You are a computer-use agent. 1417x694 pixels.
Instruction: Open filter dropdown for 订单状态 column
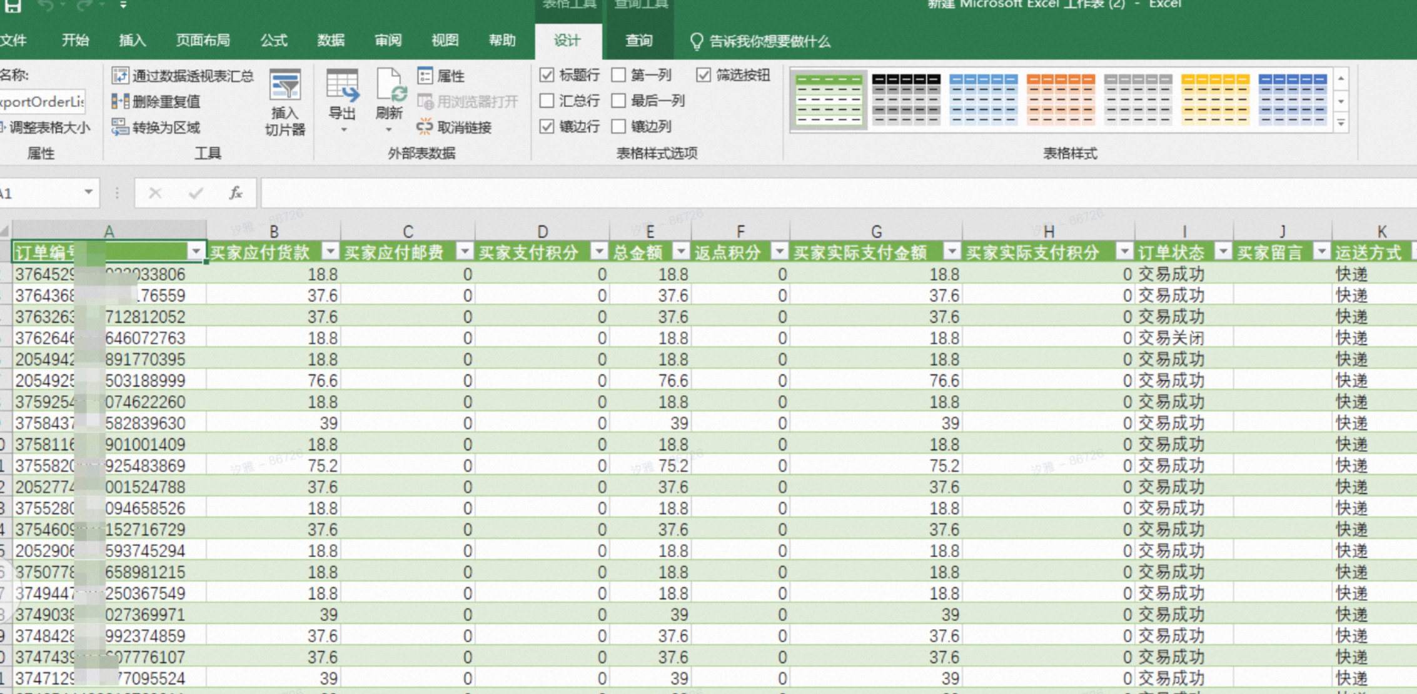1223,251
